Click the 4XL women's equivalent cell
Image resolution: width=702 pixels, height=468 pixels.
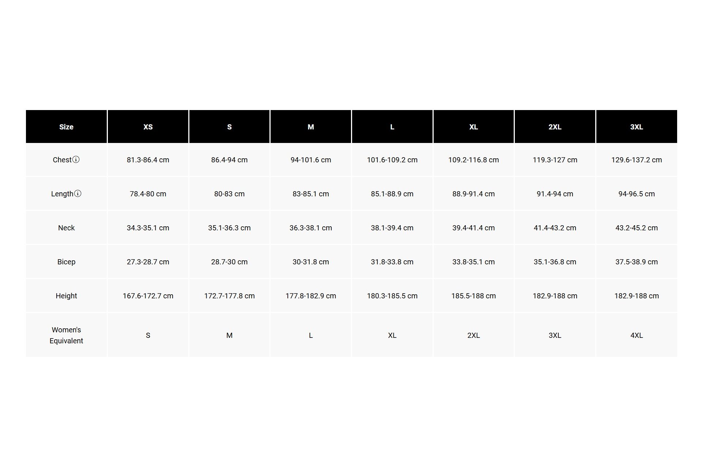coord(637,335)
